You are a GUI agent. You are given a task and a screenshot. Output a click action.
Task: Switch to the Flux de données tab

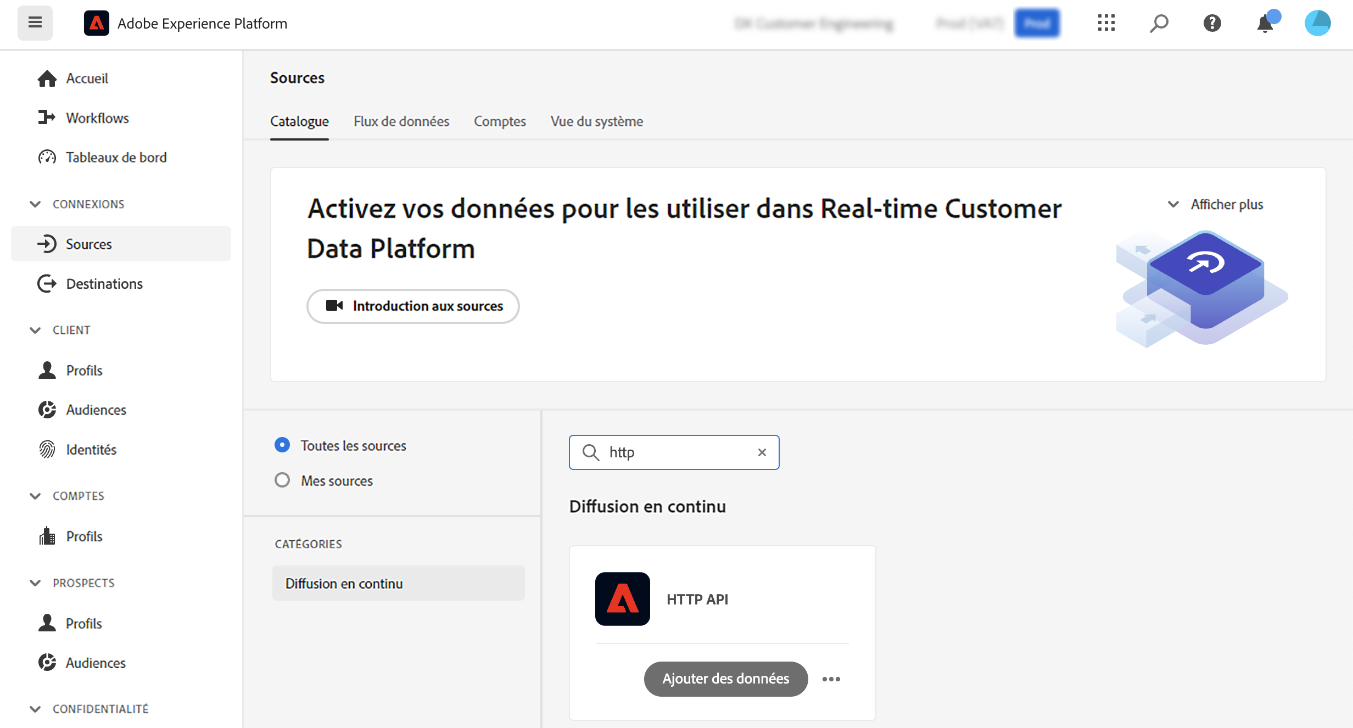click(401, 121)
